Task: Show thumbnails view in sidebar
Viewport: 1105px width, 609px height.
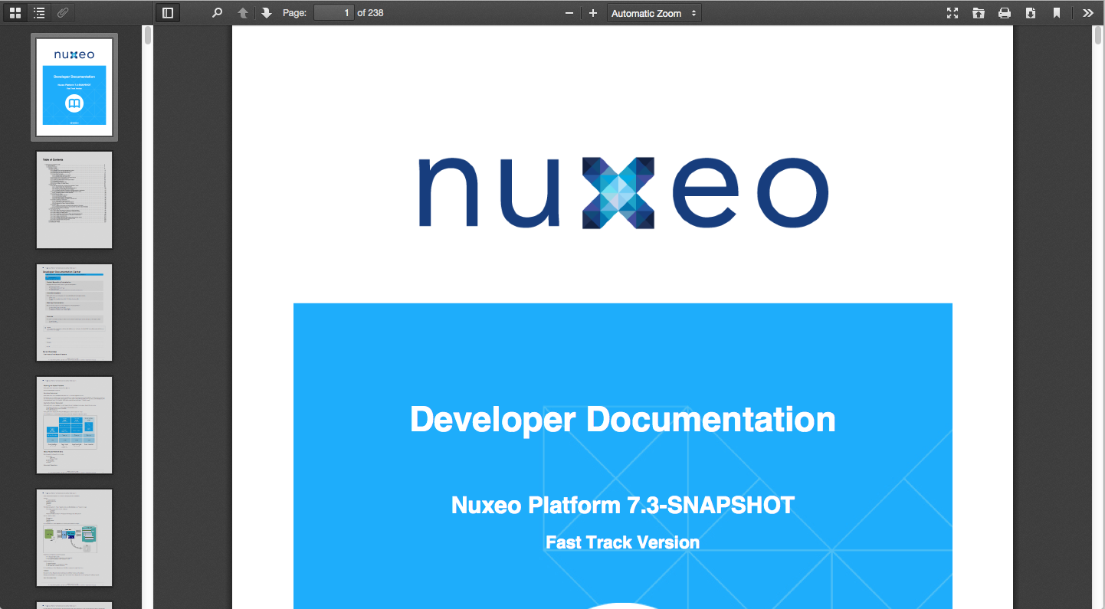Action: point(15,13)
